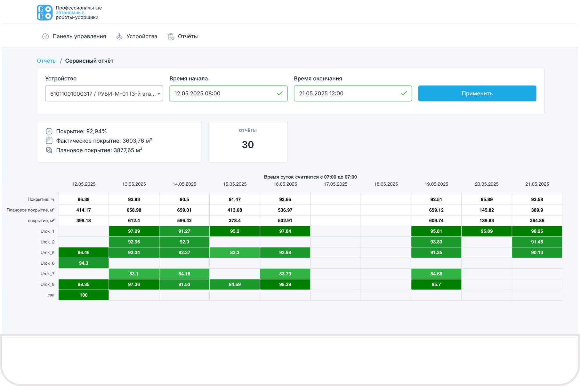
Task: Click the Urok_5 row label
Action: click(47, 253)
